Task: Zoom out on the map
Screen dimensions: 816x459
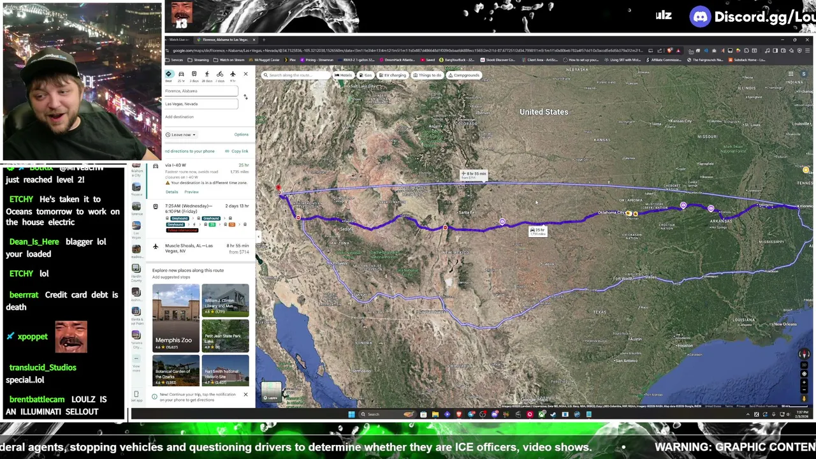Action: coord(804,390)
